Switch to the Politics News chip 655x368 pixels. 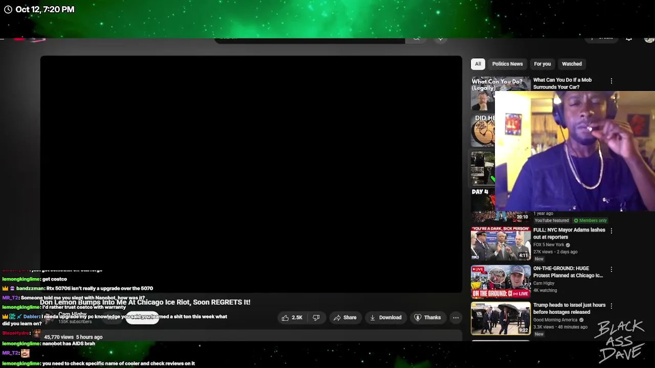508,64
